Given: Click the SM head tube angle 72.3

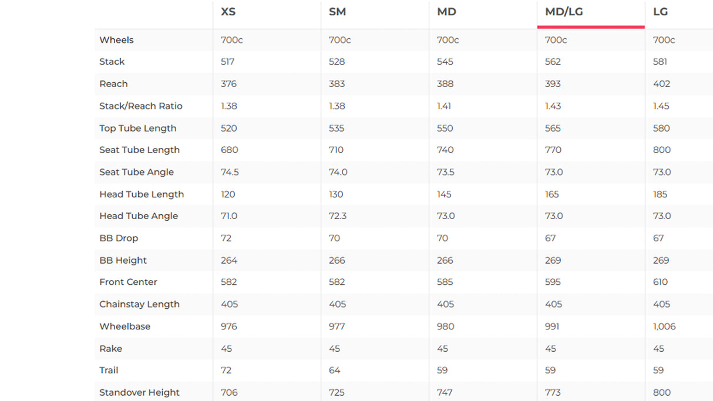Looking at the screenshot, I should [338, 216].
